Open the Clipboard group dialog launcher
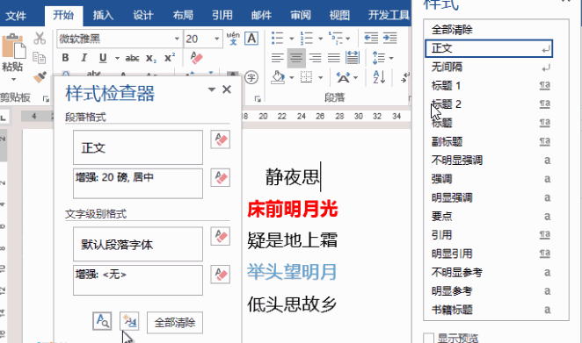The height and width of the screenshot is (343, 582). tap(46, 99)
